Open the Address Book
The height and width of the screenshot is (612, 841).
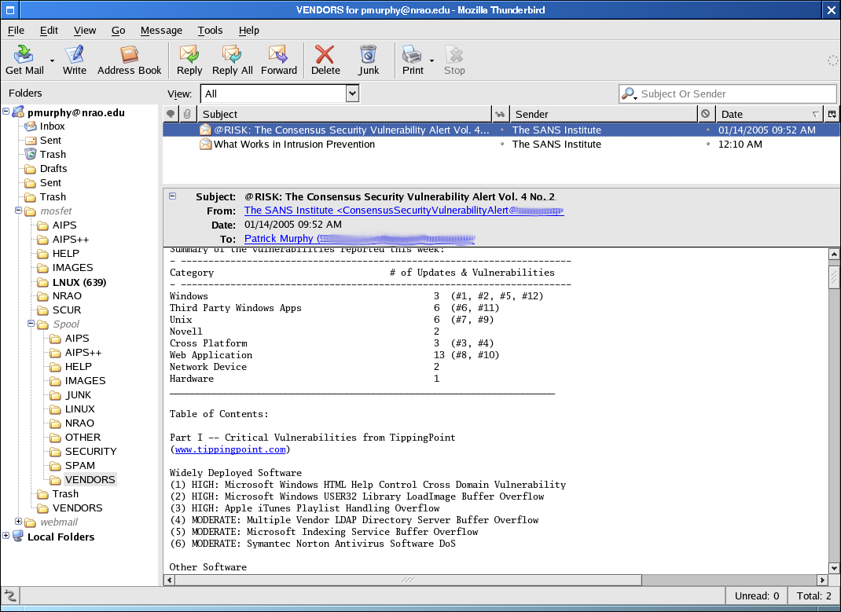click(x=129, y=60)
